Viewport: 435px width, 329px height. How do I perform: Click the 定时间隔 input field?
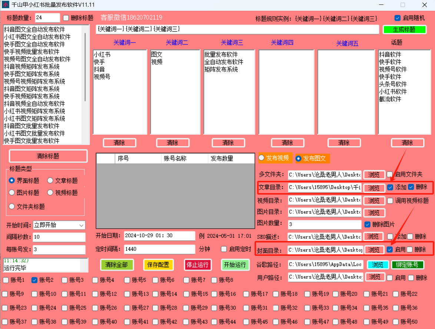pyautogui.click(x=160, y=249)
